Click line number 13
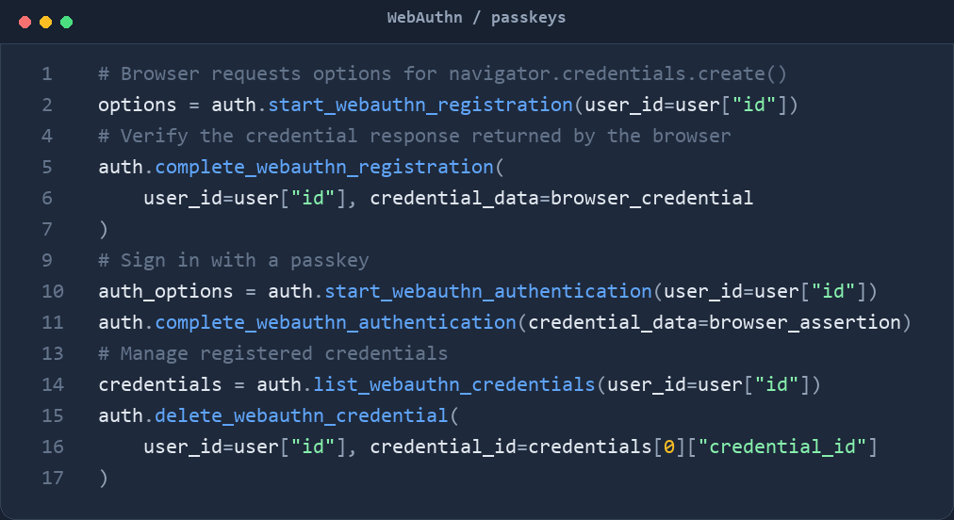Viewport: 954px width, 520px height. tap(53, 353)
